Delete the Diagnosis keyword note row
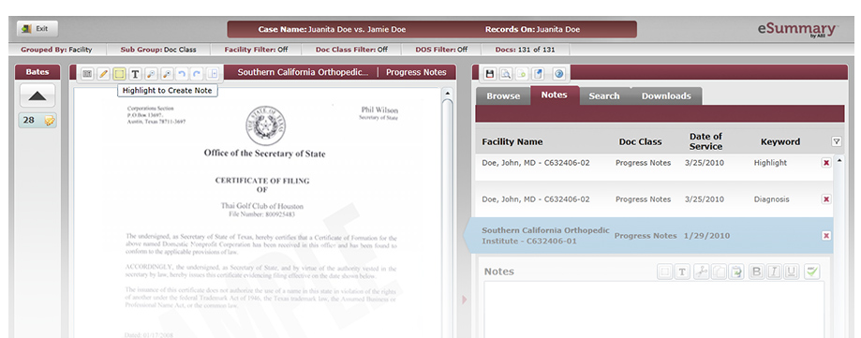This screenshot has width=861, height=338. click(825, 199)
